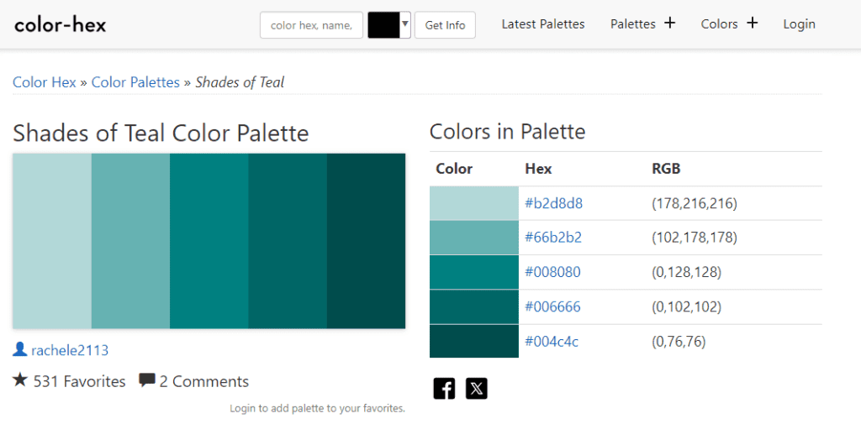
Task: Open the #66b2b2 hex link
Action: pyautogui.click(x=553, y=238)
